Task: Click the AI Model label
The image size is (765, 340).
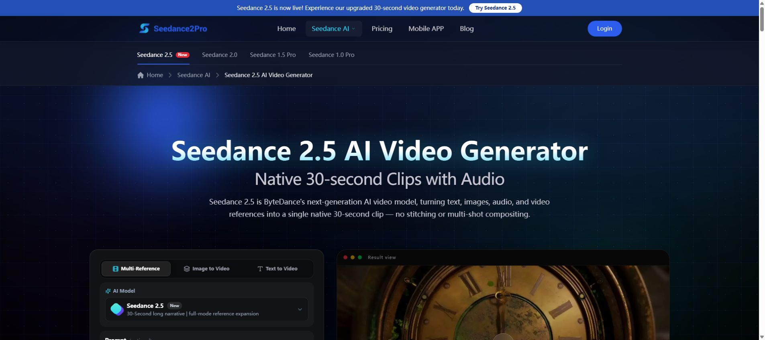Action: (x=124, y=291)
